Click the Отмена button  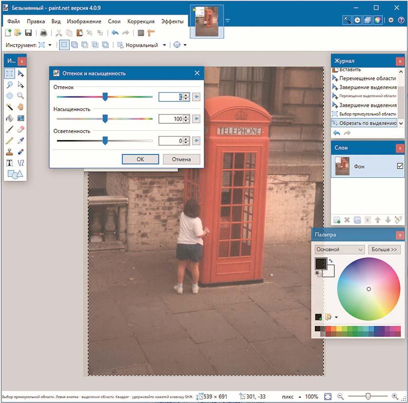click(181, 159)
